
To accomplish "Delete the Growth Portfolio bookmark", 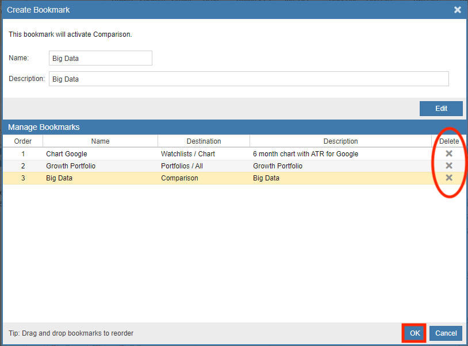I will [x=449, y=166].
